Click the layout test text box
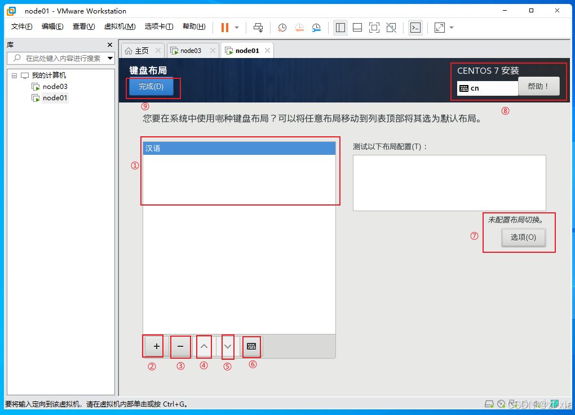This screenshot has width=575, height=415. (x=449, y=183)
